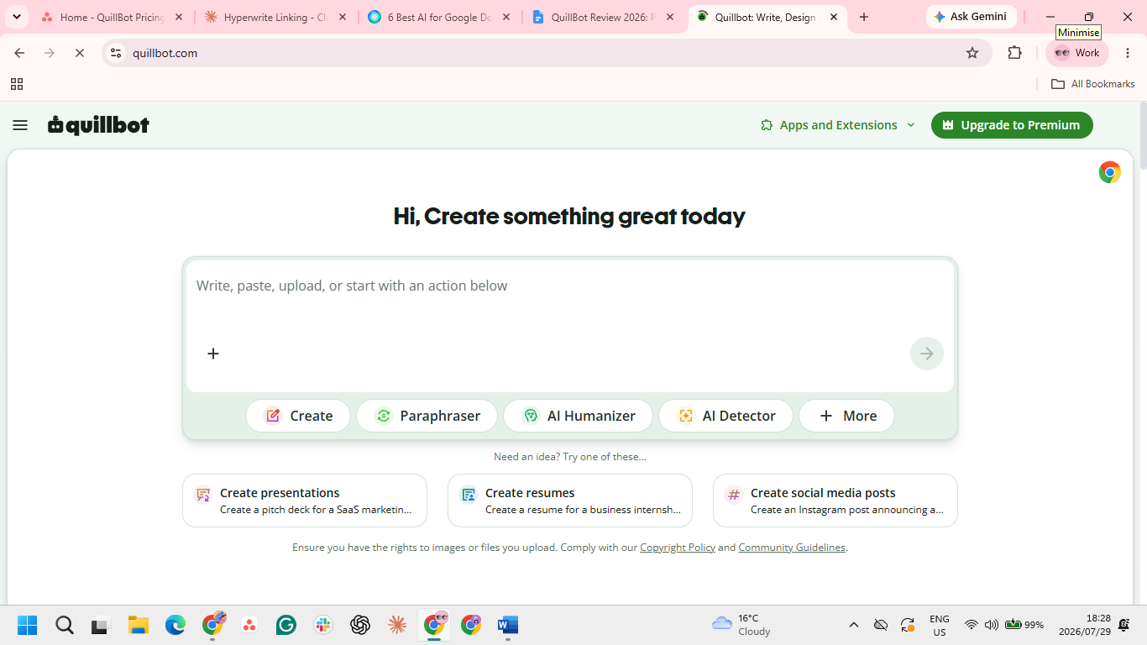Click the quillbot.com address bar
This screenshot has height=645, width=1147.
tap(546, 53)
